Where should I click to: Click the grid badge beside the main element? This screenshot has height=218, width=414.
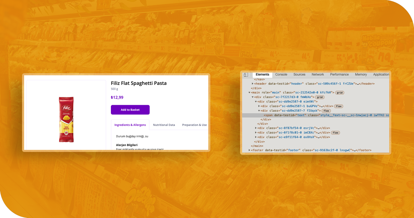pyautogui.click(x=340, y=92)
